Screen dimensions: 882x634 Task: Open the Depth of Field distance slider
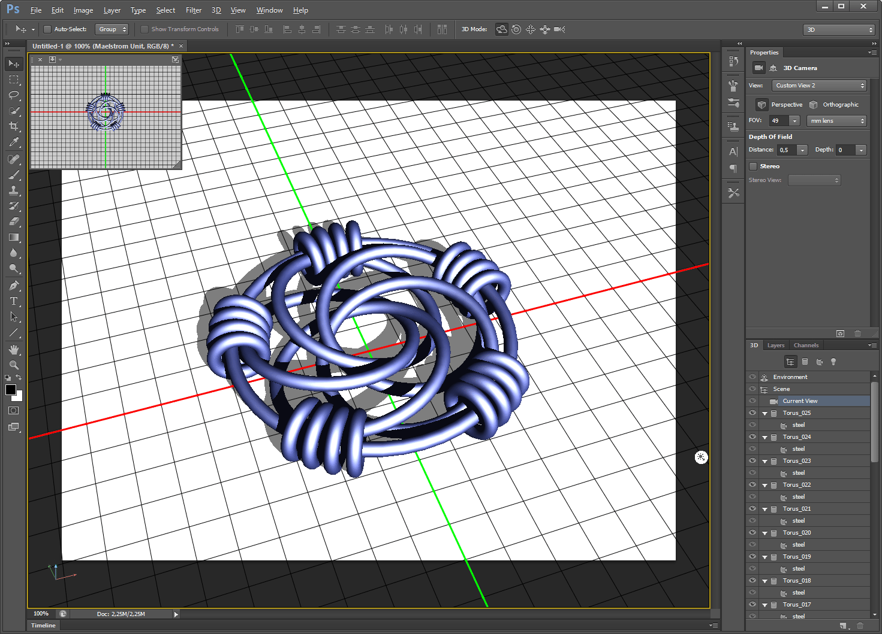[803, 150]
